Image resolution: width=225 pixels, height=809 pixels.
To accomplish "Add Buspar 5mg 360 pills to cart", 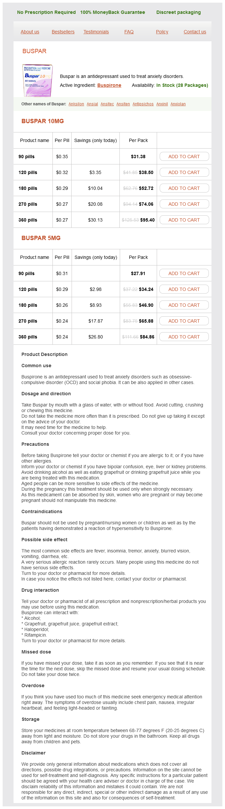I will click(184, 337).
